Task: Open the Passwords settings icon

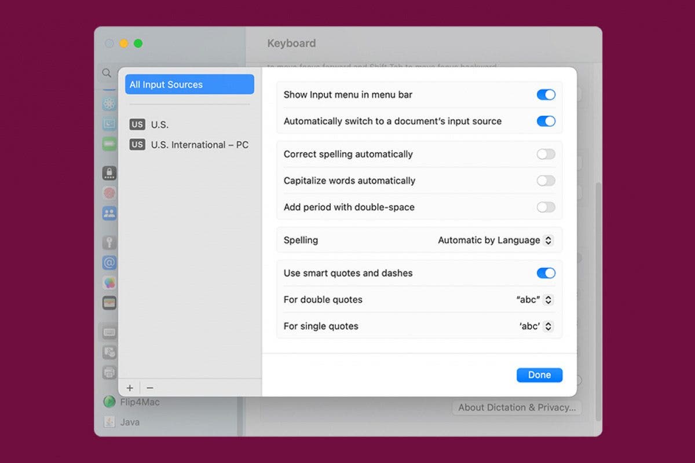Action: (x=109, y=242)
